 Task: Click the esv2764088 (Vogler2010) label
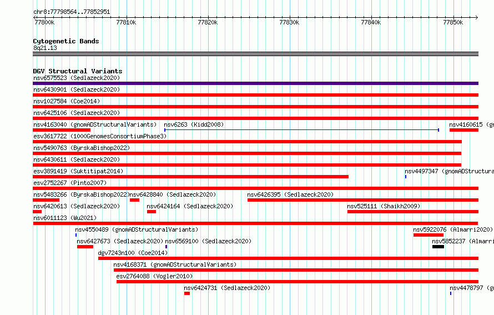154,276
